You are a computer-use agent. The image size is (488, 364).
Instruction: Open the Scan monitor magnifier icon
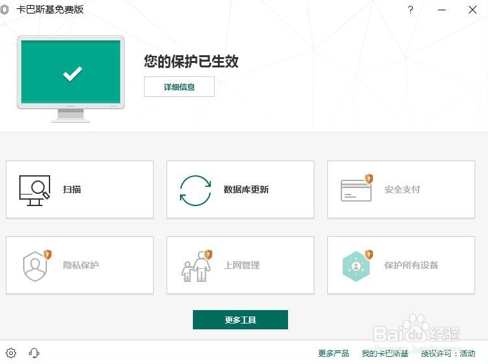(x=35, y=190)
